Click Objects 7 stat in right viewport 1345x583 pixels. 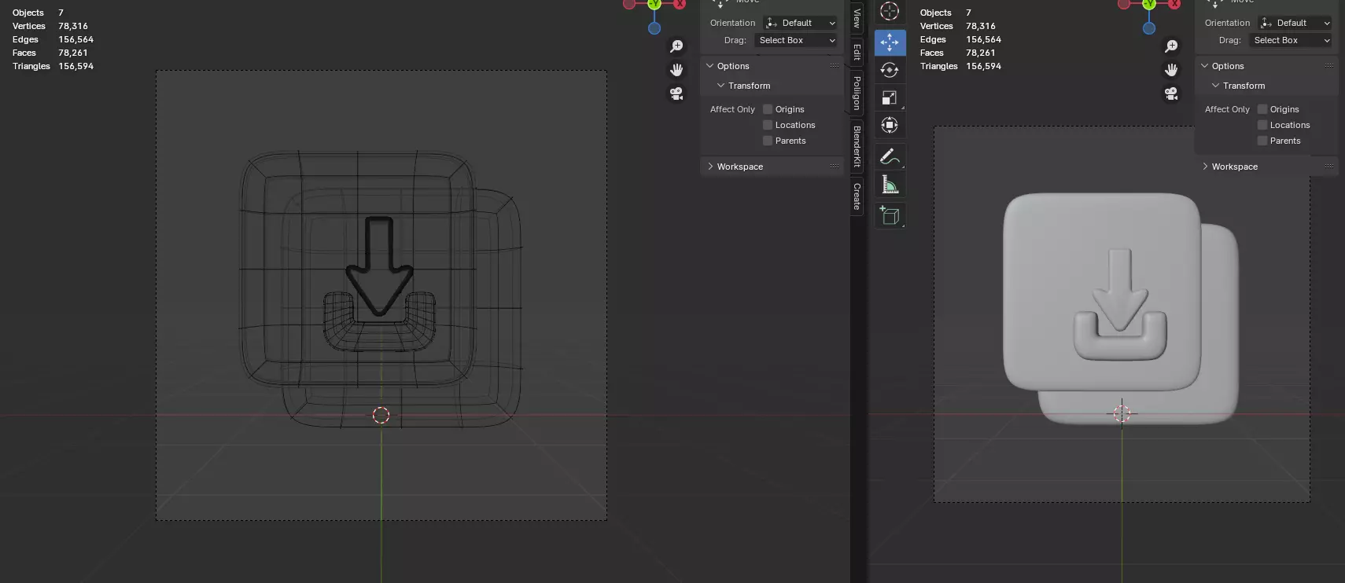click(945, 13)
